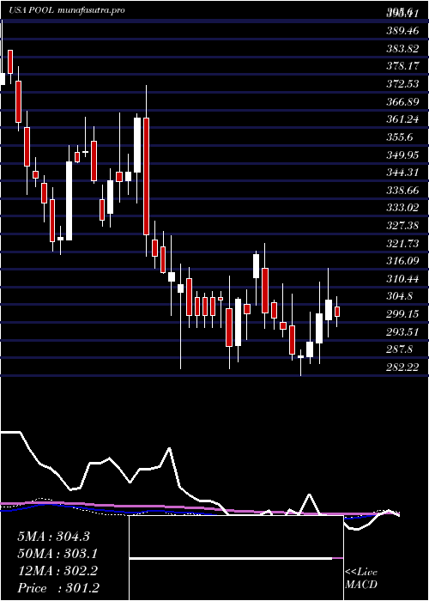This screenshot has width=429, height=601.
Task: Select the 372.53 price label
Action: [402, 84]
